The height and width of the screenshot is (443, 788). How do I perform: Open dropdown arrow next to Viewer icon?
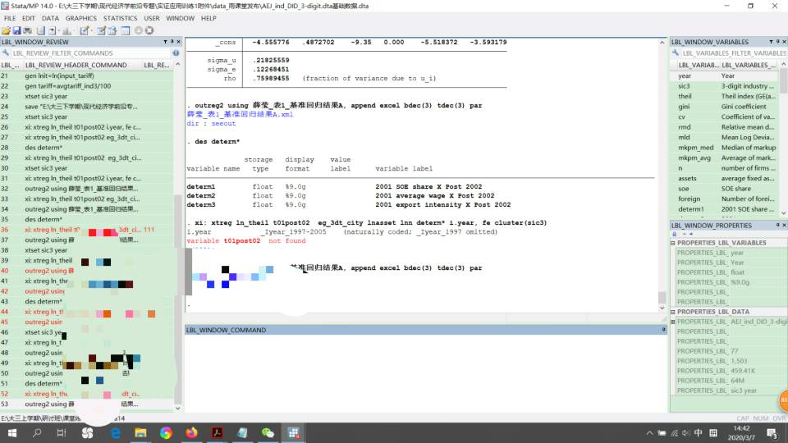(59, 30)
